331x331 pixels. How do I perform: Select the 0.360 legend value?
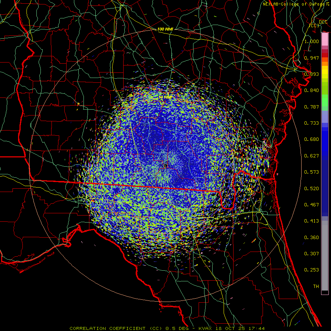click(312, 237)
